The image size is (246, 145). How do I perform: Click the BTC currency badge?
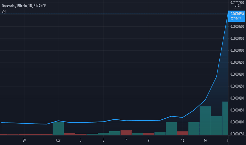pos(237,6)
